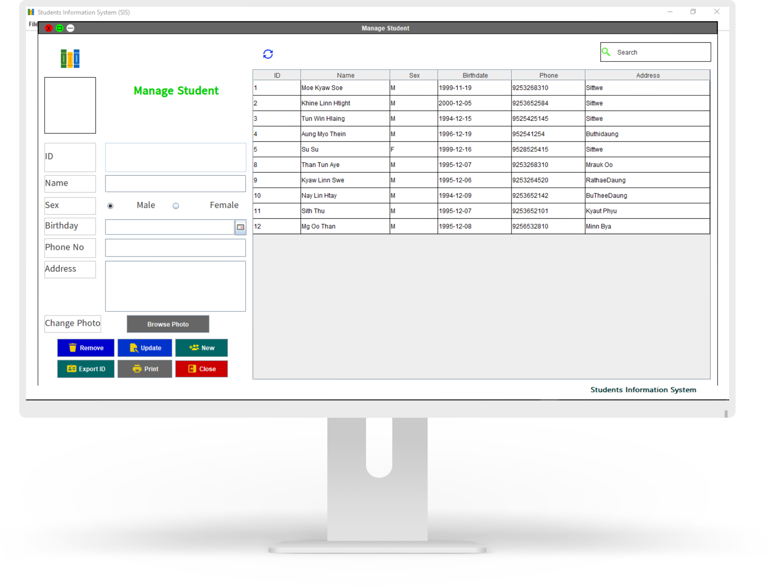This screenshot has width=769, height=587.
Task: Click the Export ID button
Action: [86, 369]
